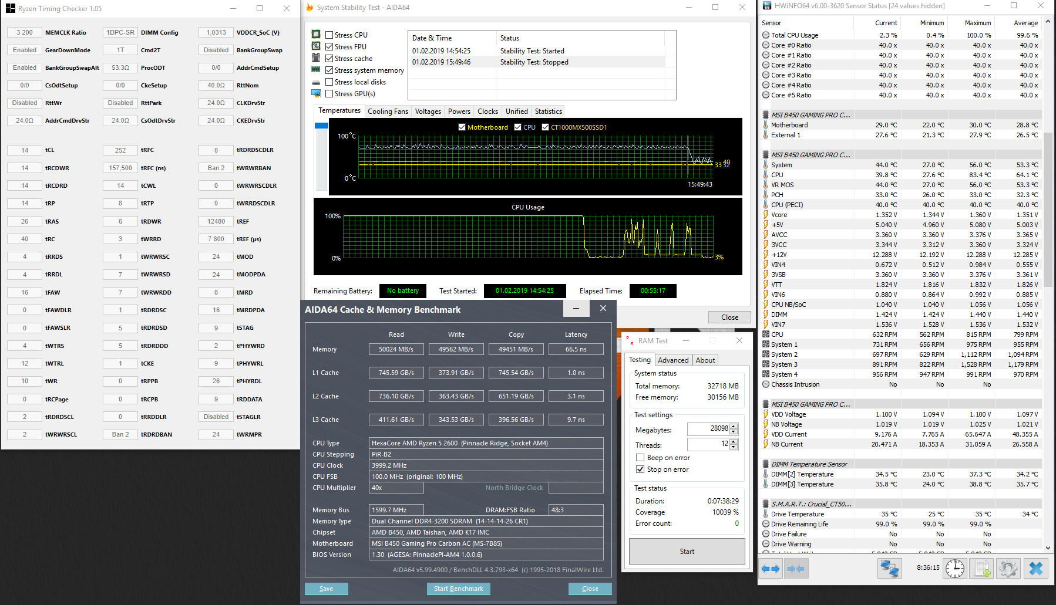Uncheck the Stress cache checkbox
Viewport: 1056px width, 605px height.
[x=329, y=59]
